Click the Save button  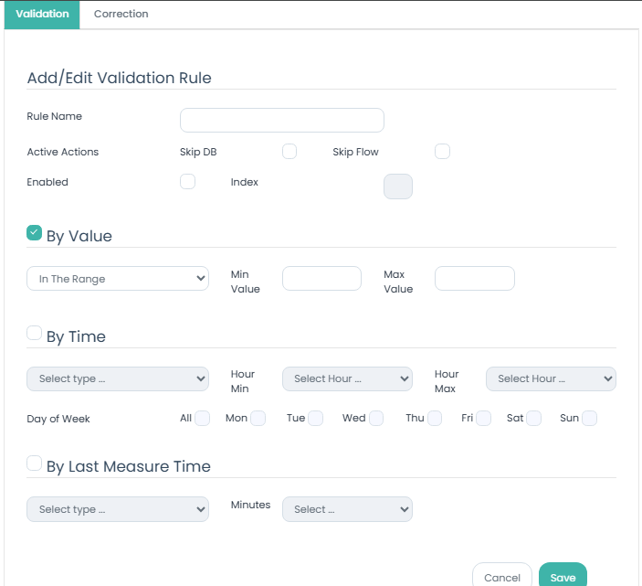563,577
